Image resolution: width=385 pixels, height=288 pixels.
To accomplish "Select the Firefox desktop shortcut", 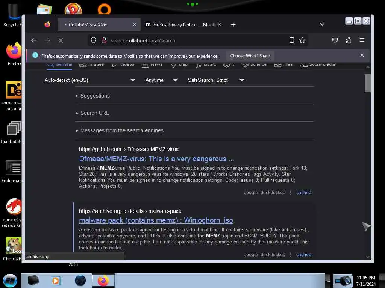I will click(14, 54).
